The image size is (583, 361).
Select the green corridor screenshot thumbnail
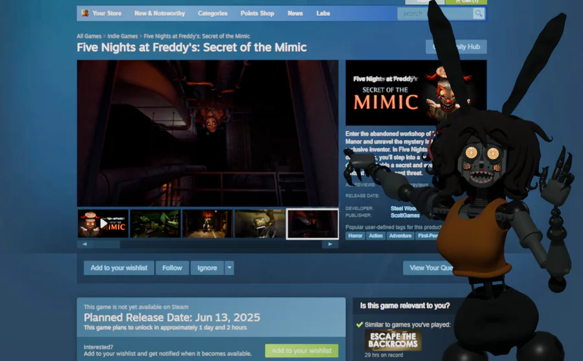(155, 224)
